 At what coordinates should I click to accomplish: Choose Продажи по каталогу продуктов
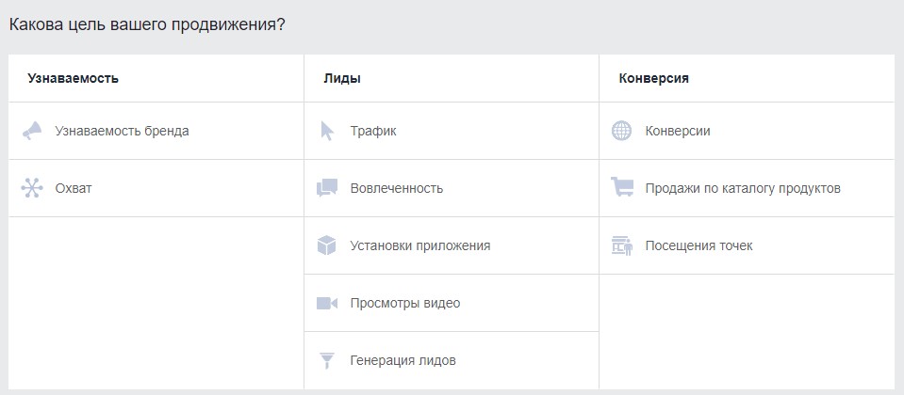coord(743,188)
